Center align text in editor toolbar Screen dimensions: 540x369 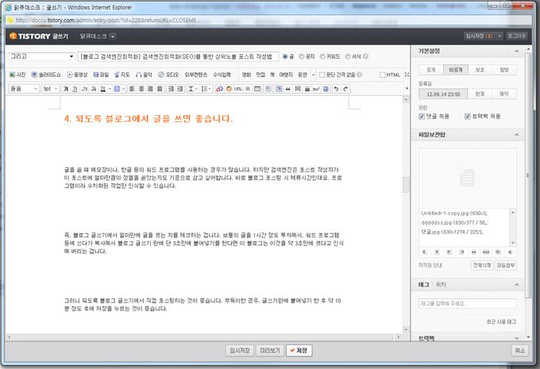[x=141, y=89]
